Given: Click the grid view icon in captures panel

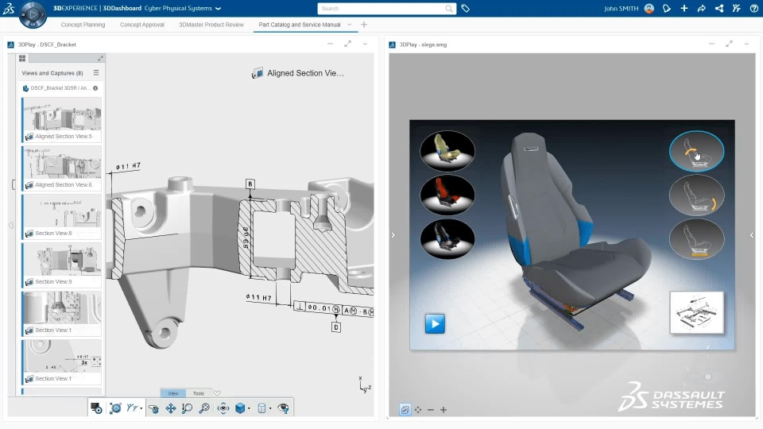Looking at the screenshot, I should click(x=22, y=58).
